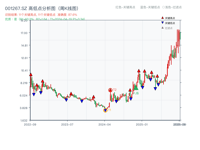
Task: Click hollow triangle icon in 过滤点 legend
Action: click(162, 28)
